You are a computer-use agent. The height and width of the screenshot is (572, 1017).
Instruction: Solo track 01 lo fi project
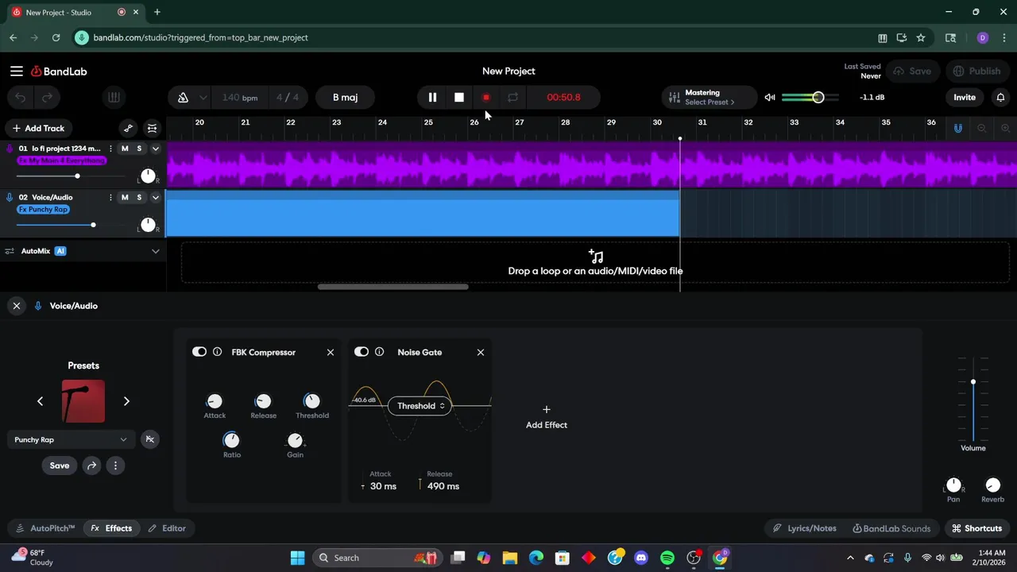(139, 149)
